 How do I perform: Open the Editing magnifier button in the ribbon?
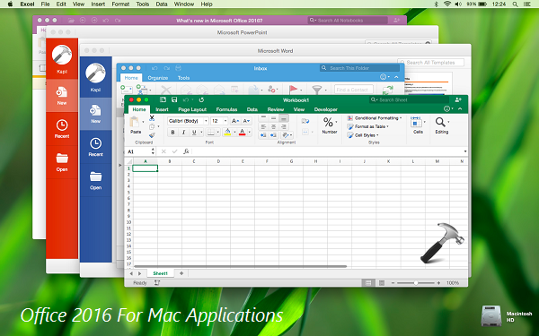(x=441, y=125)
